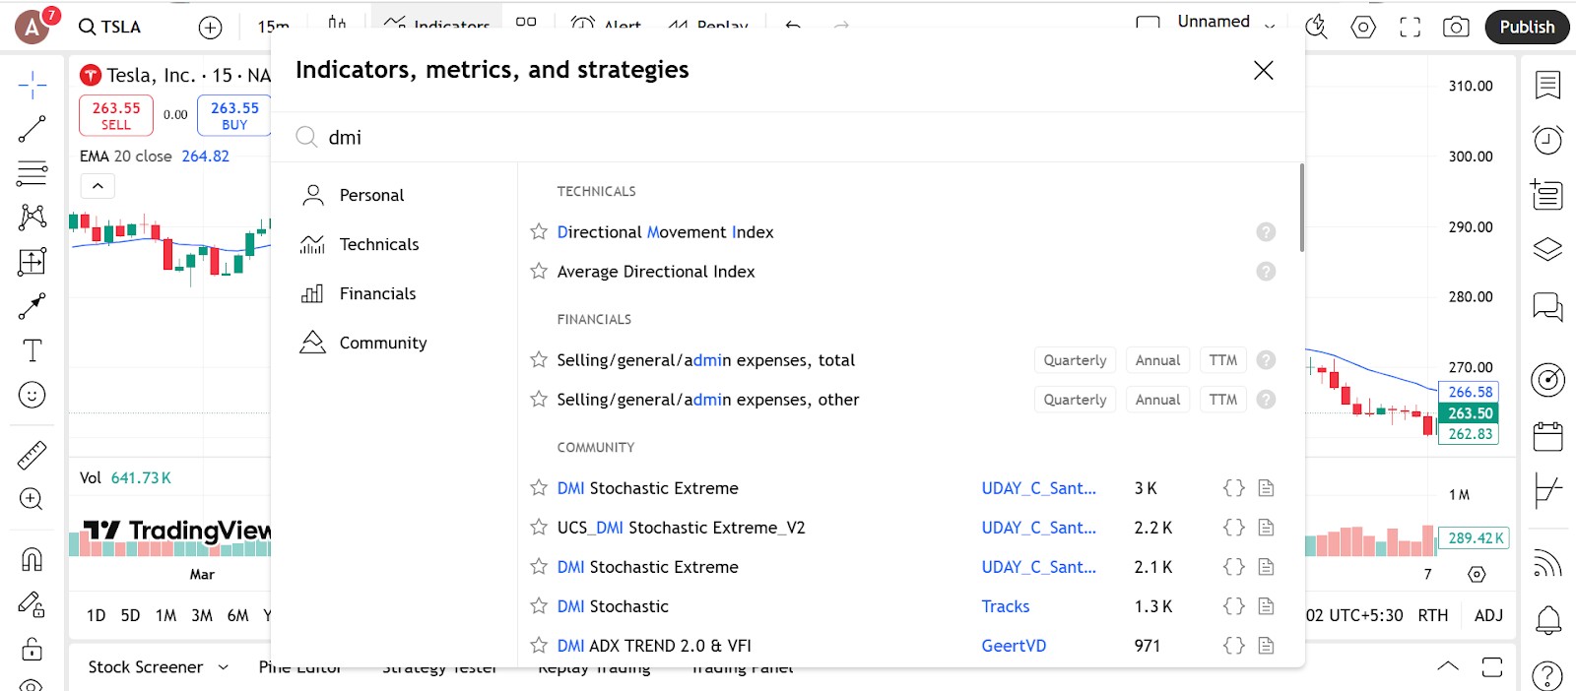Open the Unnamed layout dropdown

pos(1270,26)
